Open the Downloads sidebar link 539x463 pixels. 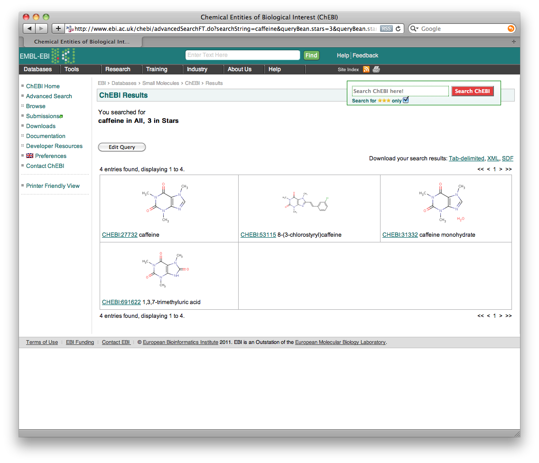point(40,126)
